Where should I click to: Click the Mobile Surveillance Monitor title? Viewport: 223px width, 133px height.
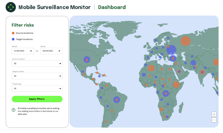click(55, 7)
